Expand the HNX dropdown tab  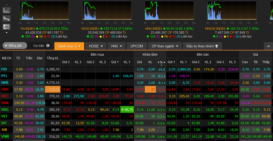coord(117,46)
